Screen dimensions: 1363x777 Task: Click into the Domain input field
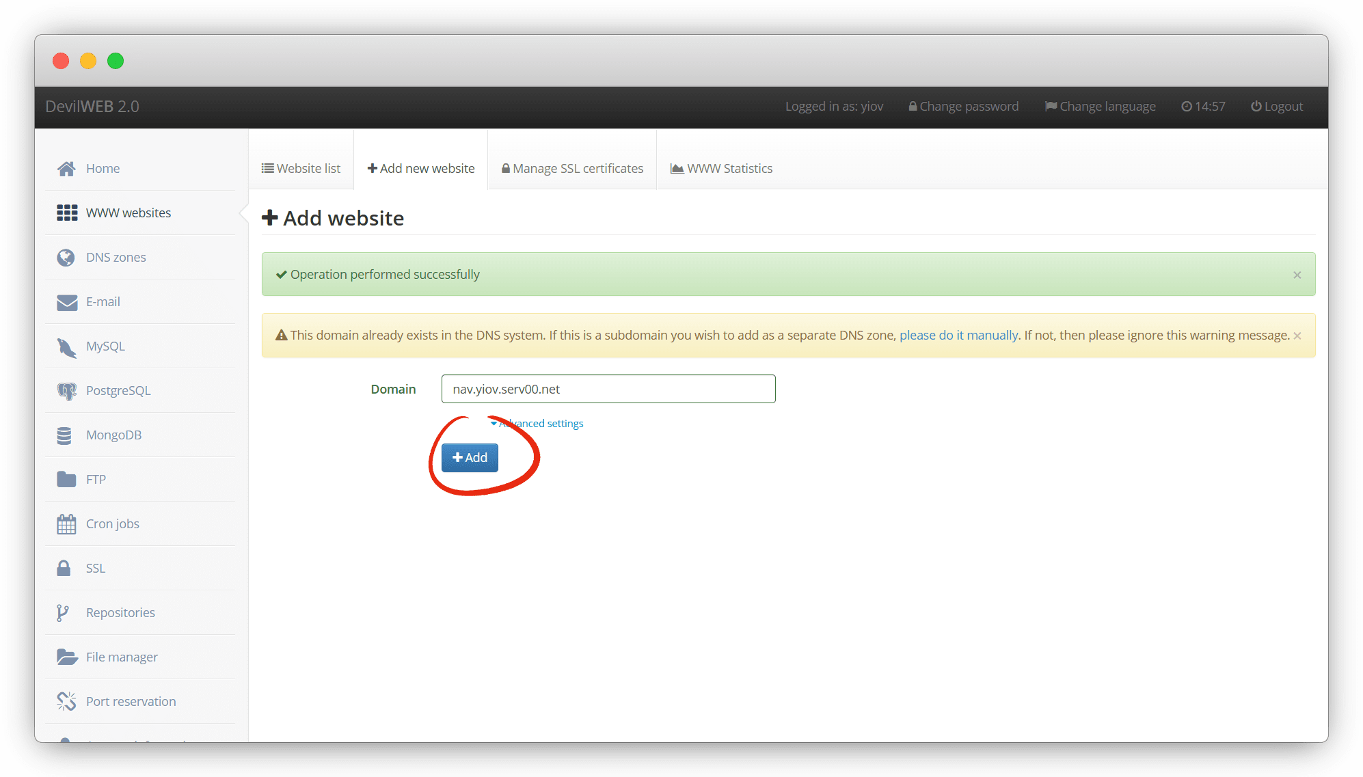(x=608, y=390)
